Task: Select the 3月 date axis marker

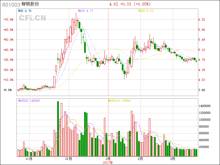Action: (172, 159)
